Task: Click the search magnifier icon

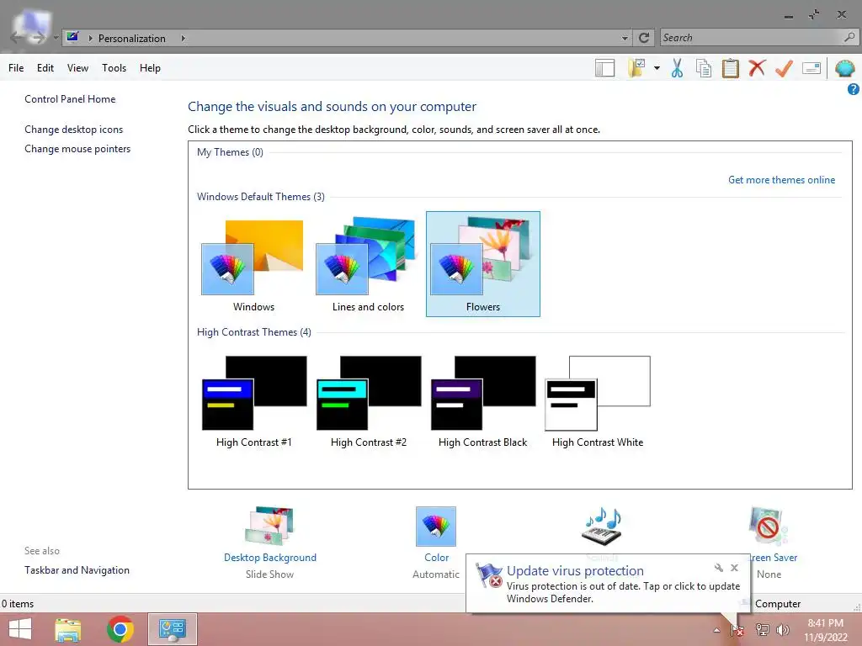Action: (x=849, y=37)
